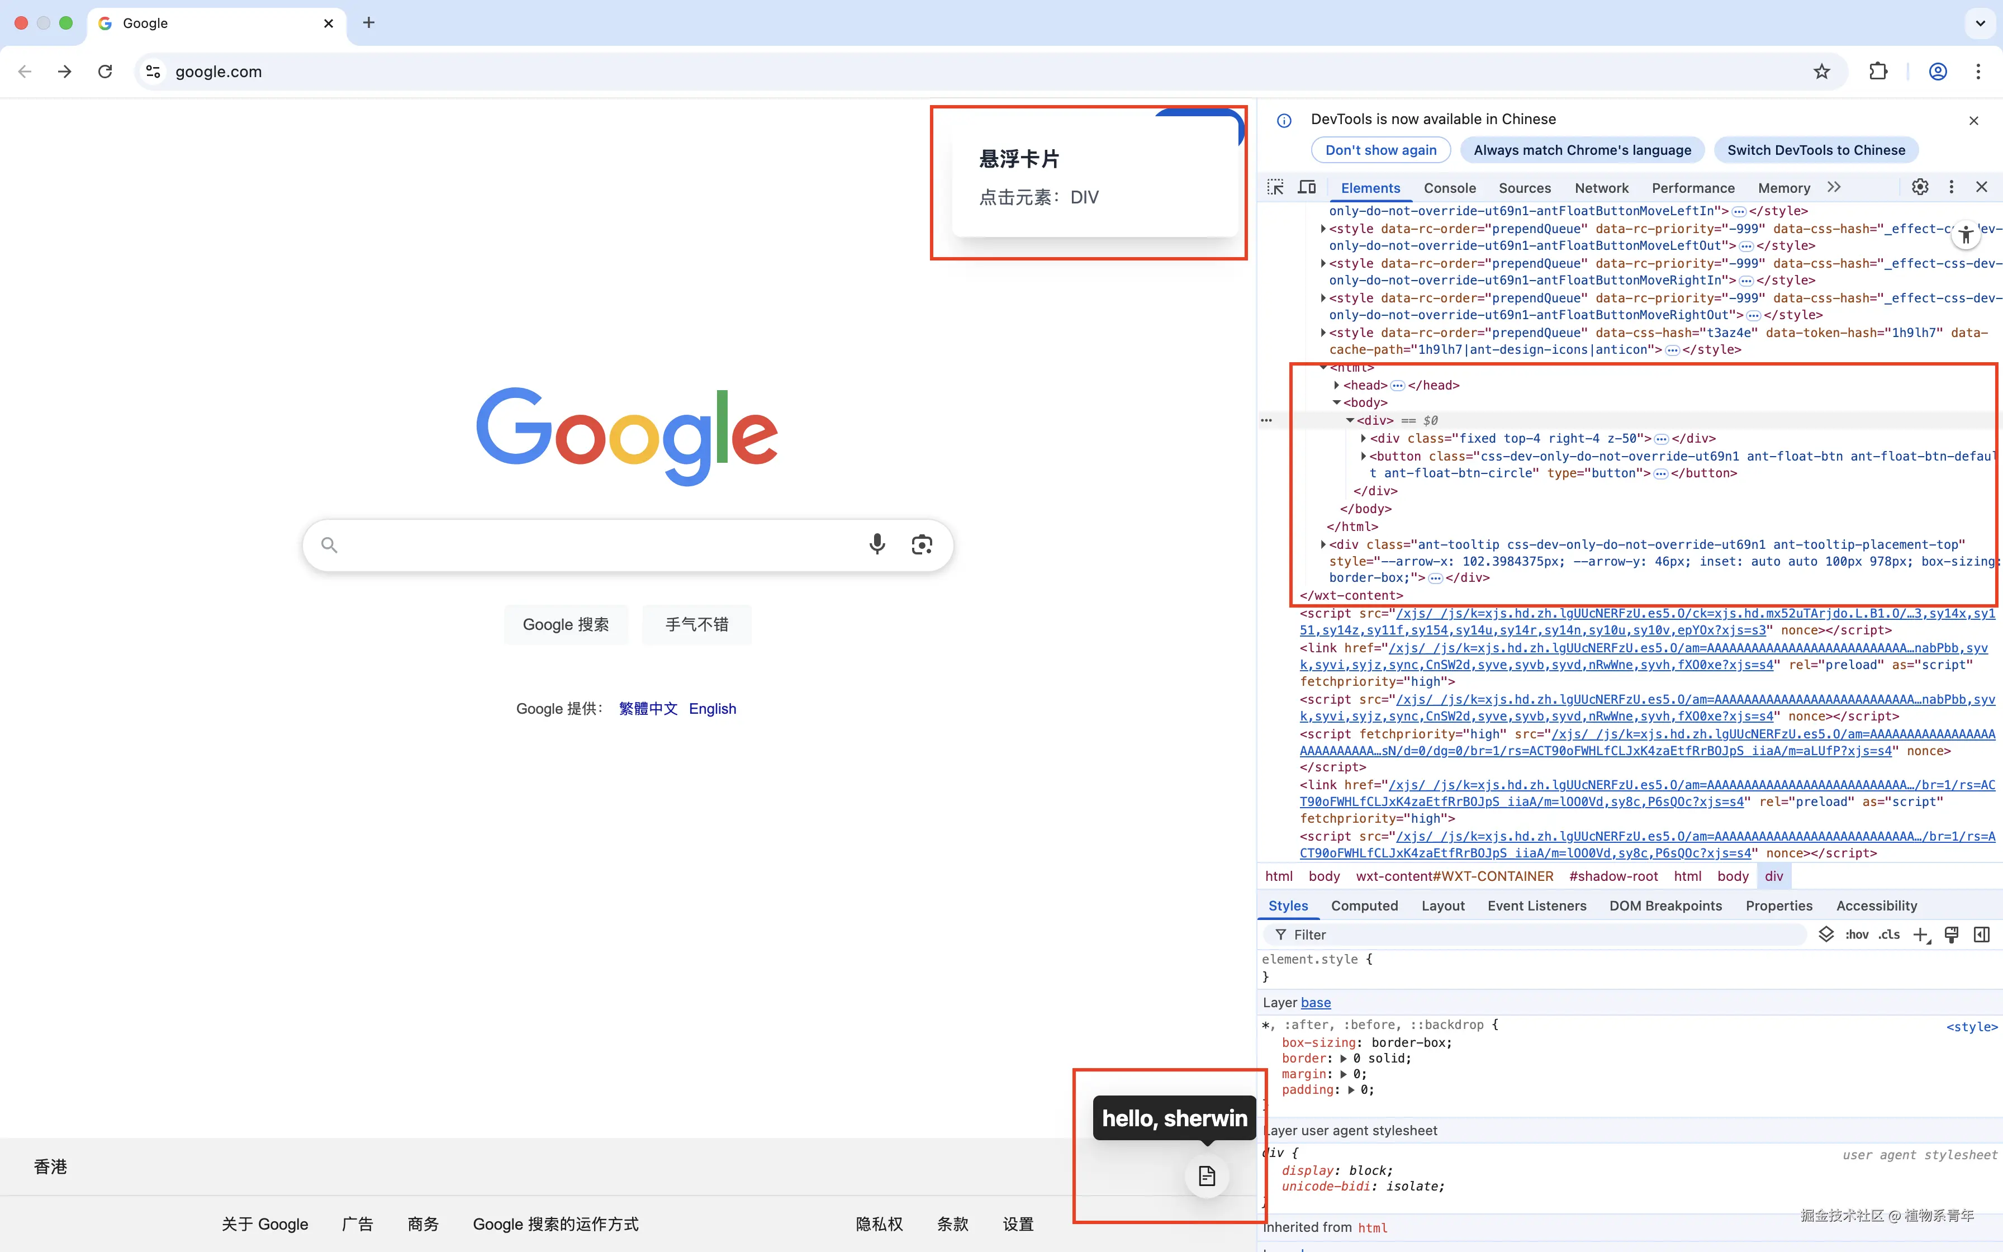The width and height of the screenshot is (2003, 1252).
Task: Open site information icon in address bar
Action: (x=153, y=72)
